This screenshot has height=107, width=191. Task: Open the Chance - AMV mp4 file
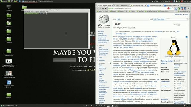tap(9, 74)
